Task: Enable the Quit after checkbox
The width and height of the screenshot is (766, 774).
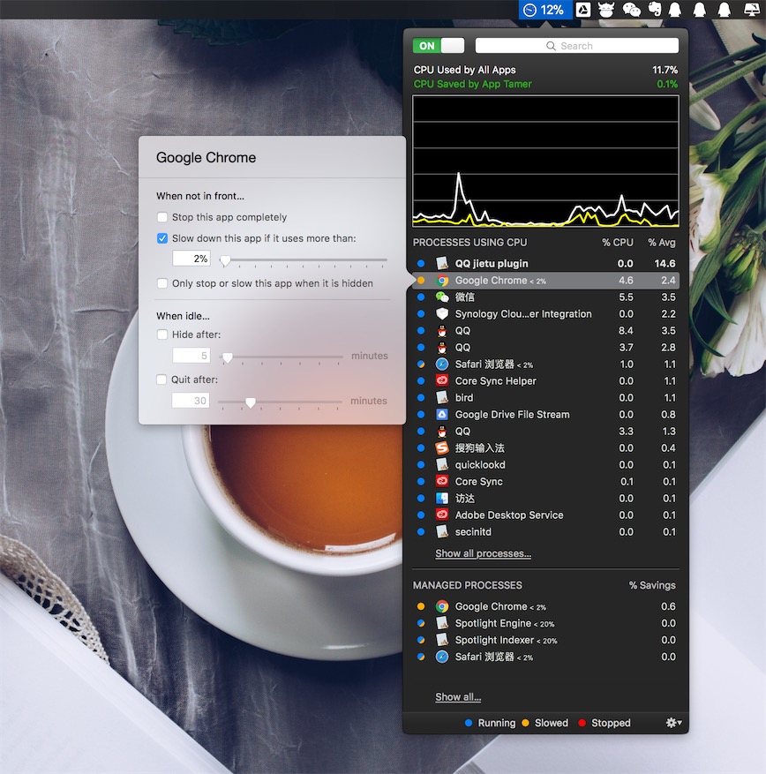Action: pyautogui.click(x=161, y=379)
